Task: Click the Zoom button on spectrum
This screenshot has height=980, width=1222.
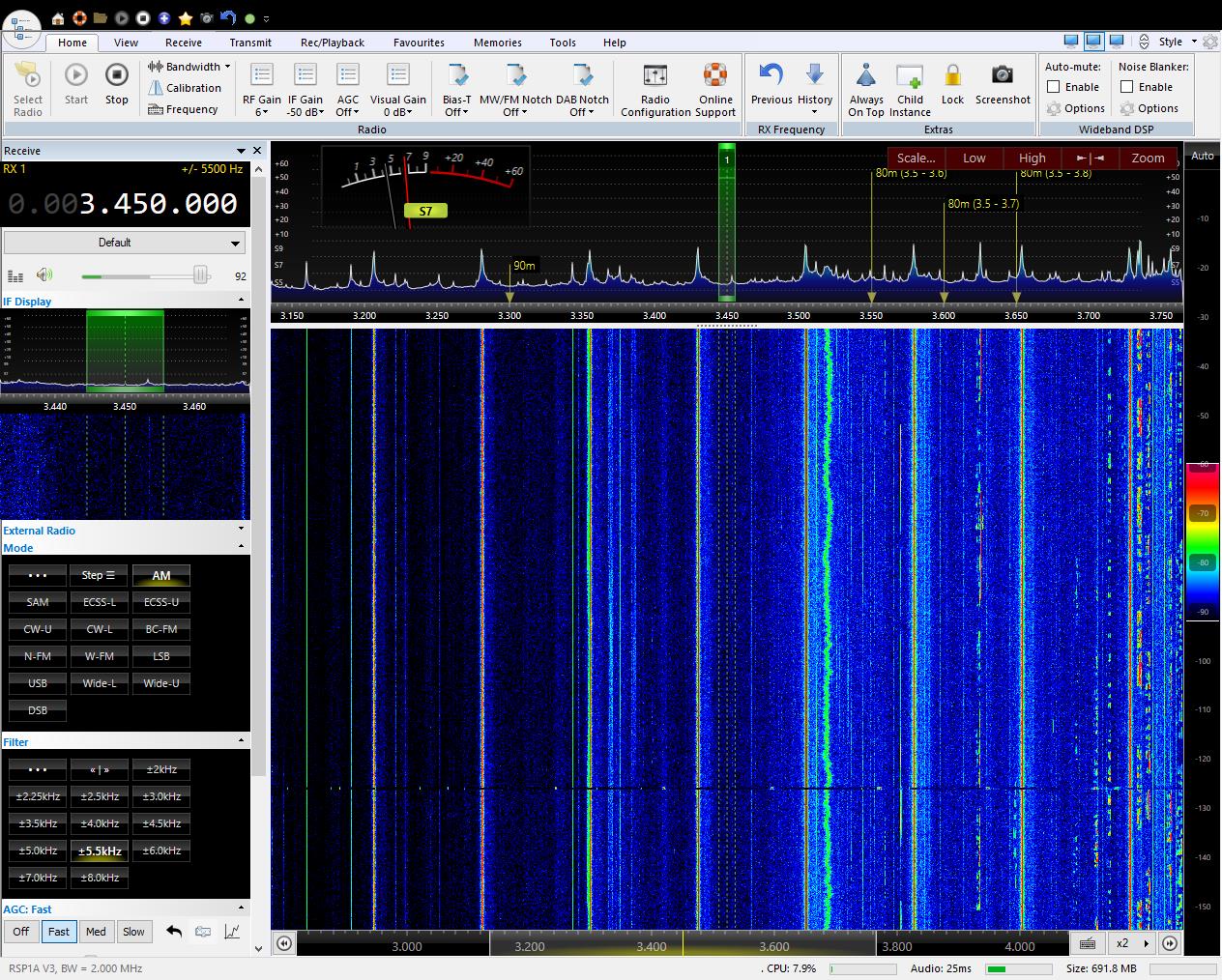Action: 1148,158
